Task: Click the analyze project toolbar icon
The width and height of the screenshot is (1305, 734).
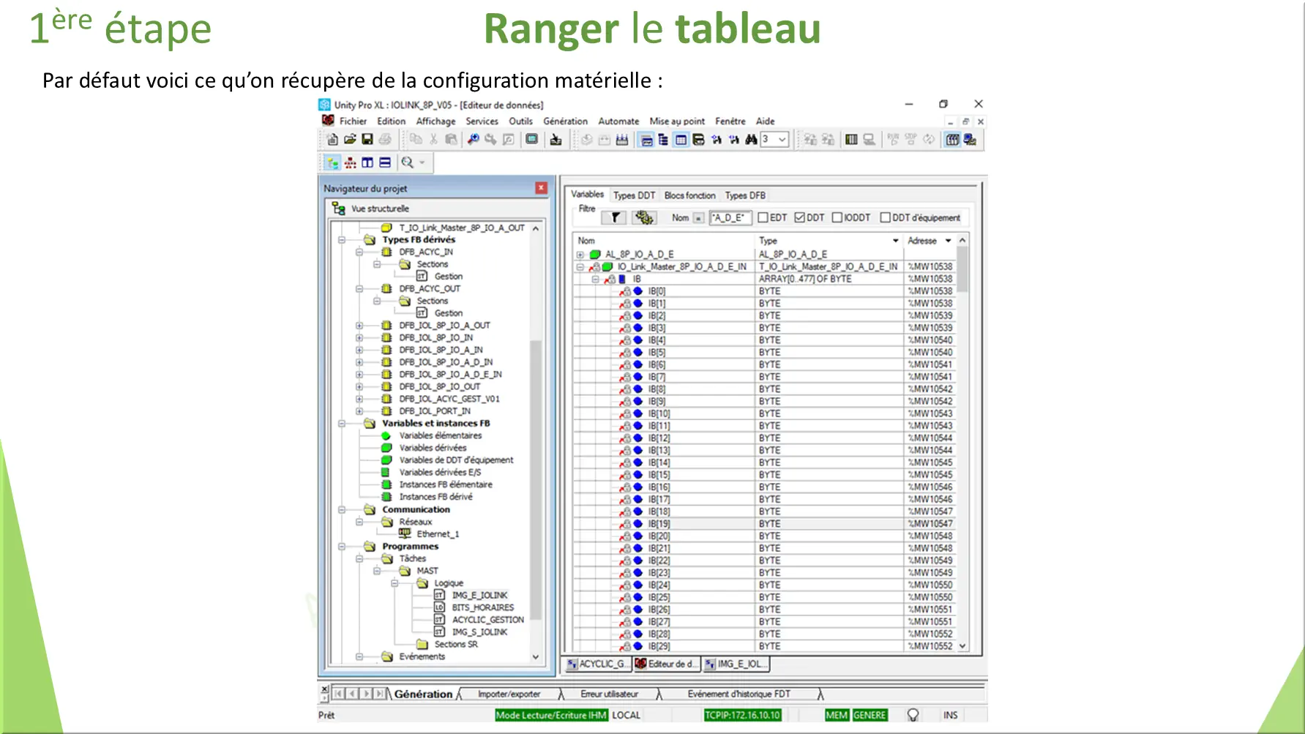Action: pos(587,139)
